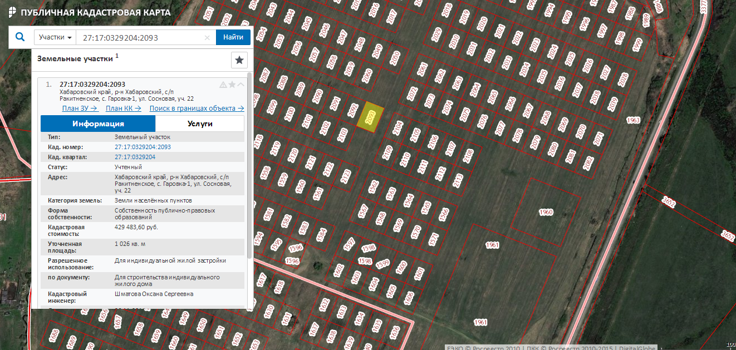
Task: Open the План КК link
Action: pos(123,109)
